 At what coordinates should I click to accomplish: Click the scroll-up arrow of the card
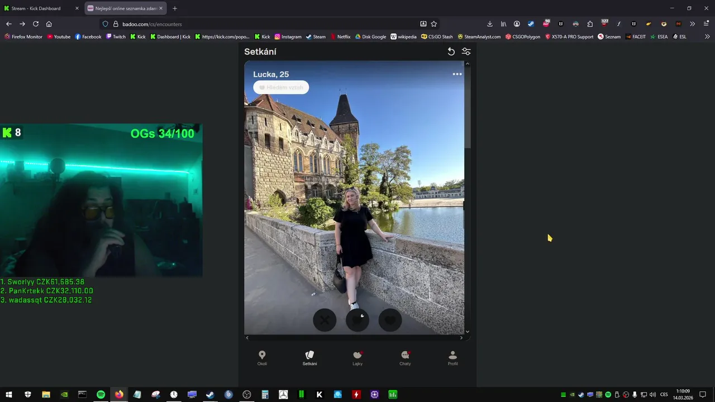[468, 64]
